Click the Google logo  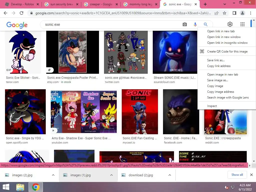point(17,25)
